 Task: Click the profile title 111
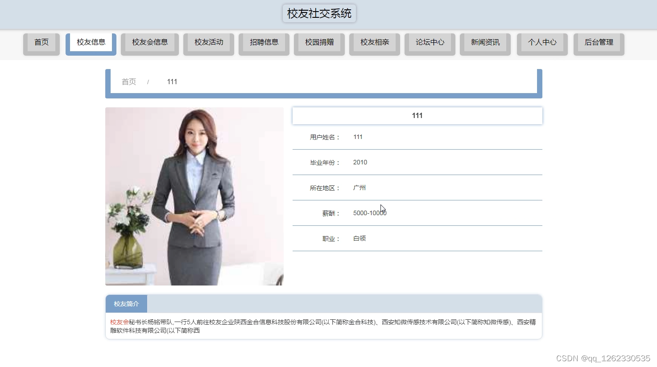coord(417,115)
